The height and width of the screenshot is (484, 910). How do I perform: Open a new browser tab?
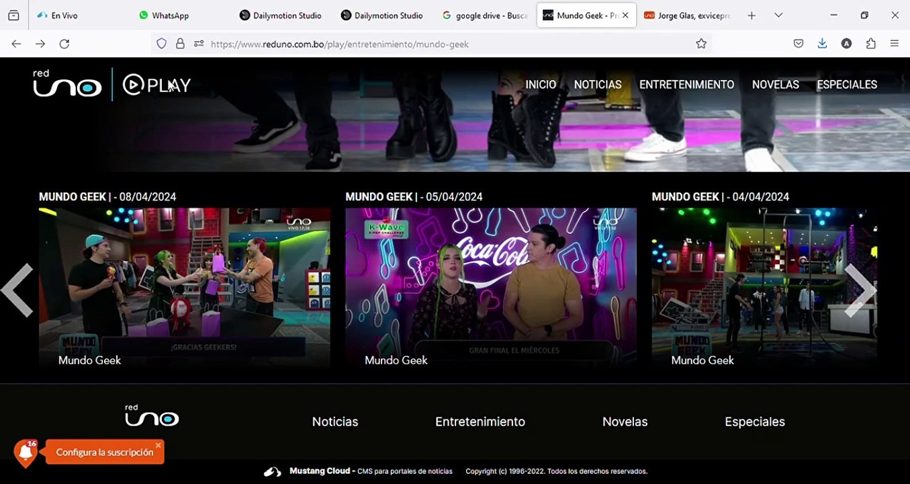752,15
